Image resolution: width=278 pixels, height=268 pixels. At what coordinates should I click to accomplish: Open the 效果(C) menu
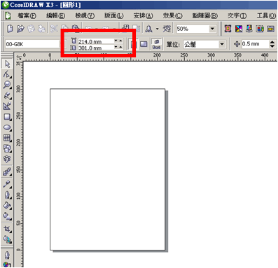pos(172,15)
